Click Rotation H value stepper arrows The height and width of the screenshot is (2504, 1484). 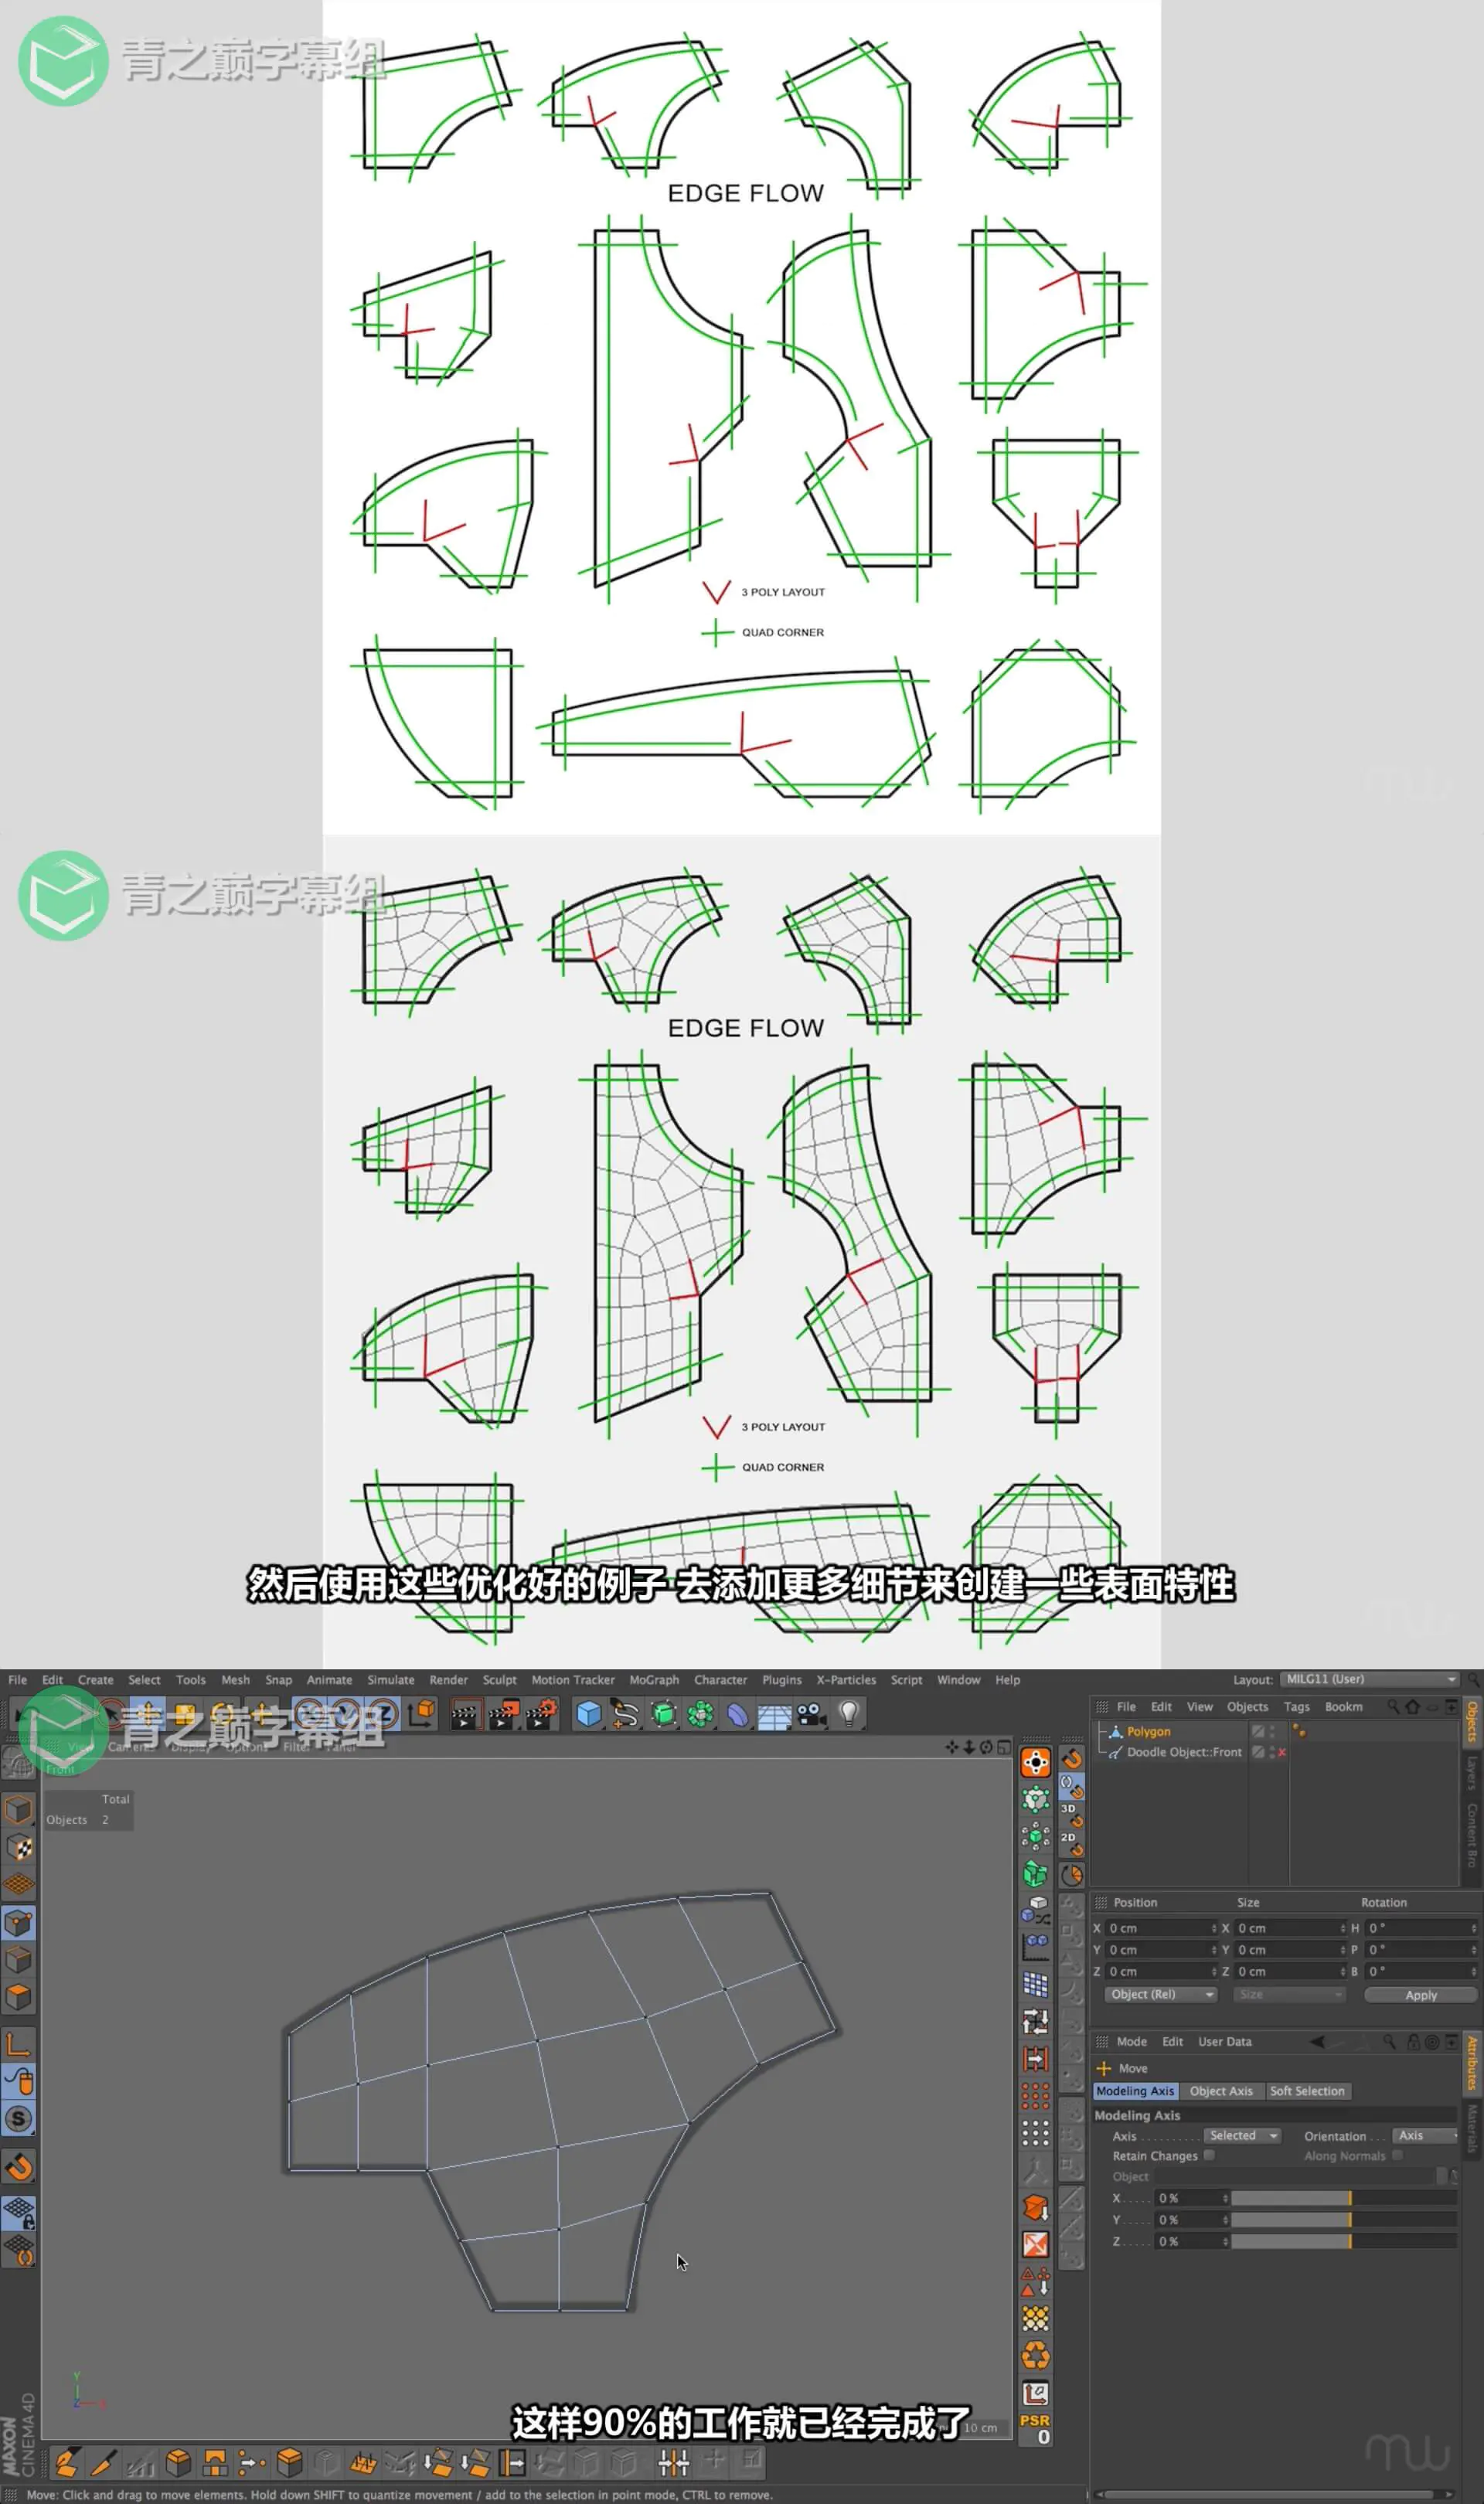[1473, 1928]
